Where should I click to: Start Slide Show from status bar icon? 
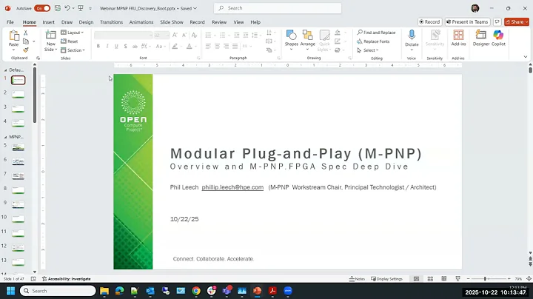tap(458, 278)
